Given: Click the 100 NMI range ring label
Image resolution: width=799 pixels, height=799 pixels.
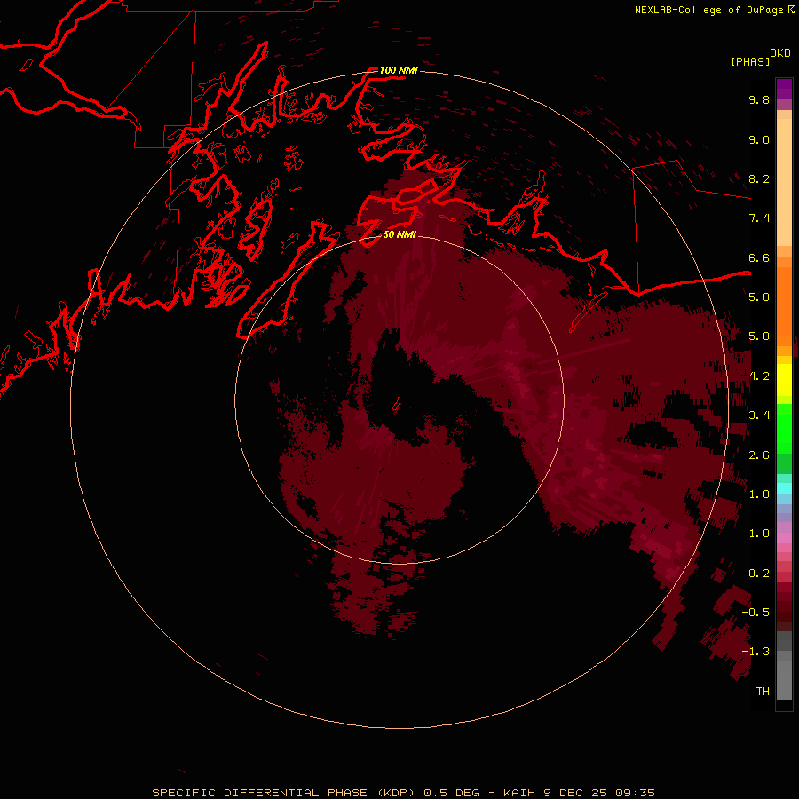Looking at the screenshot, I should (399, 70).
